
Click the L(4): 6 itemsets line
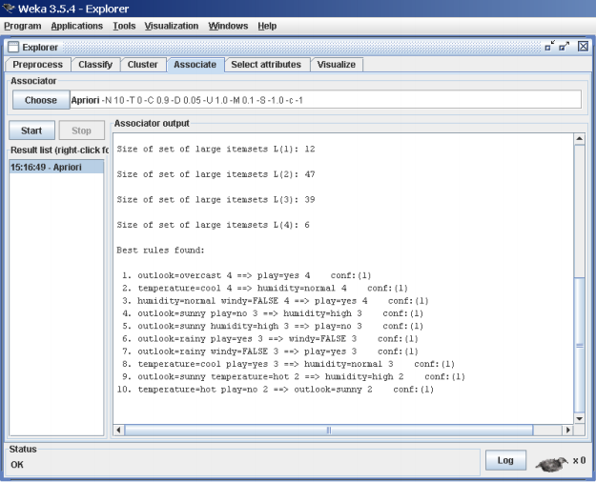[213, 225]
